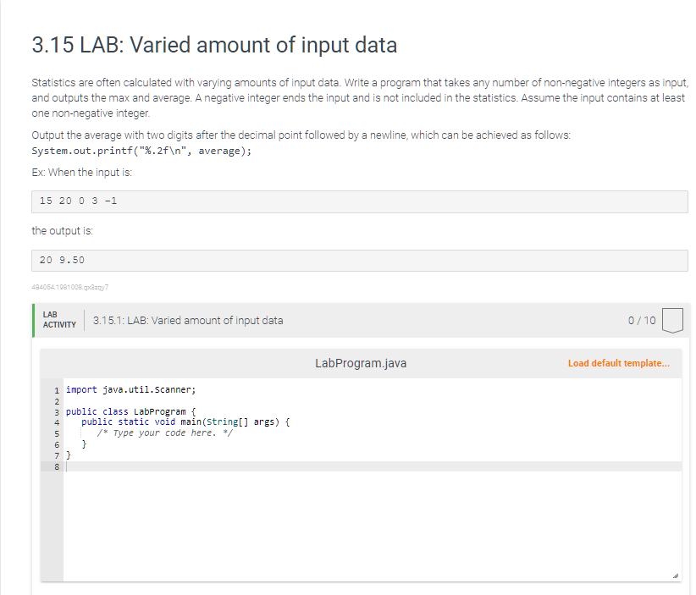This screenshot has width=696, height=595.
Task: Click the LAB ACTIVITY label
Action: pyautogui.click(x=59, y=319)
